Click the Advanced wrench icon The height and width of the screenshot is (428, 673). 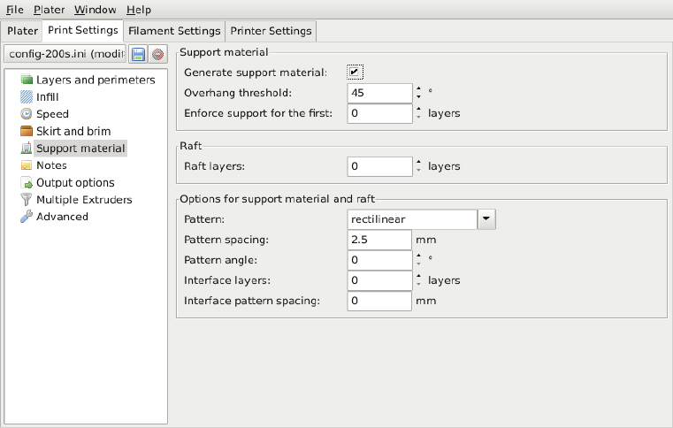[27, 217]
